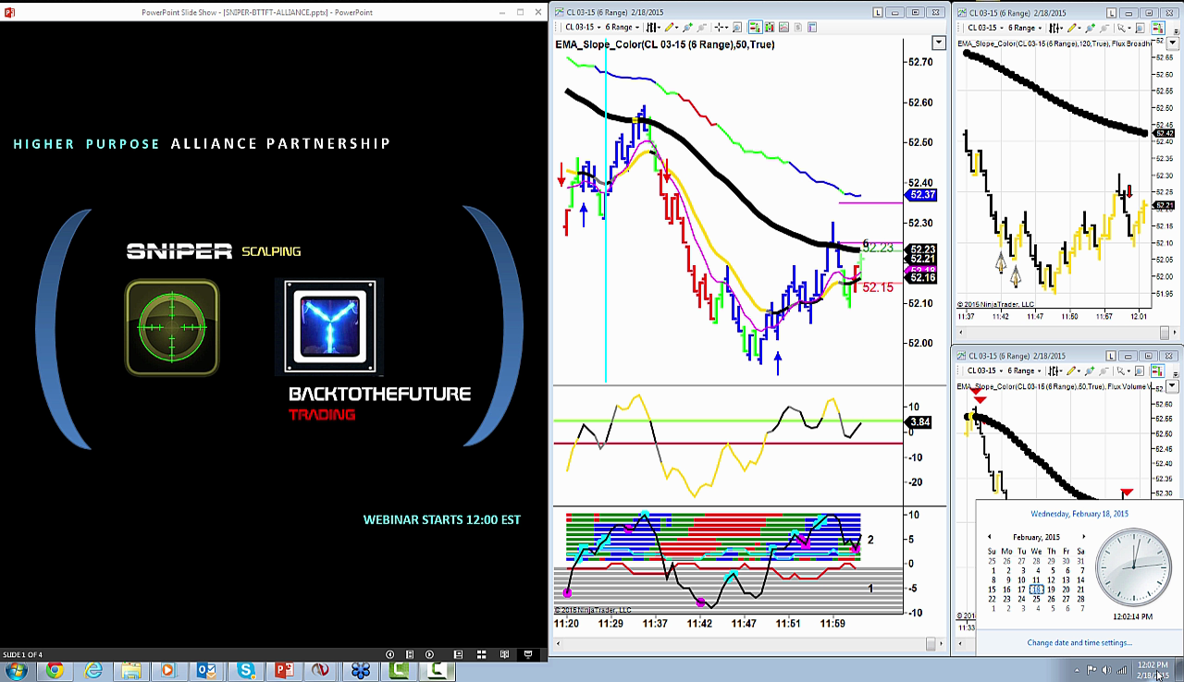Open Change date and time settings link
Viewport: 1184px width, 682px height.
tap(1079, 643)
